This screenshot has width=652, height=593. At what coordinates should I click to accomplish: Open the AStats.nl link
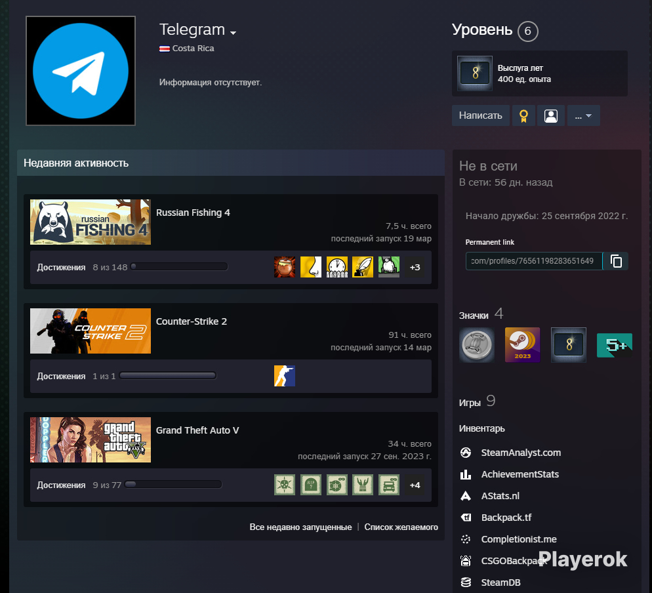500,496
